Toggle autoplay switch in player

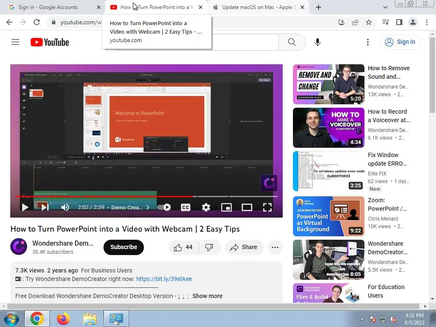click(164, 207)
